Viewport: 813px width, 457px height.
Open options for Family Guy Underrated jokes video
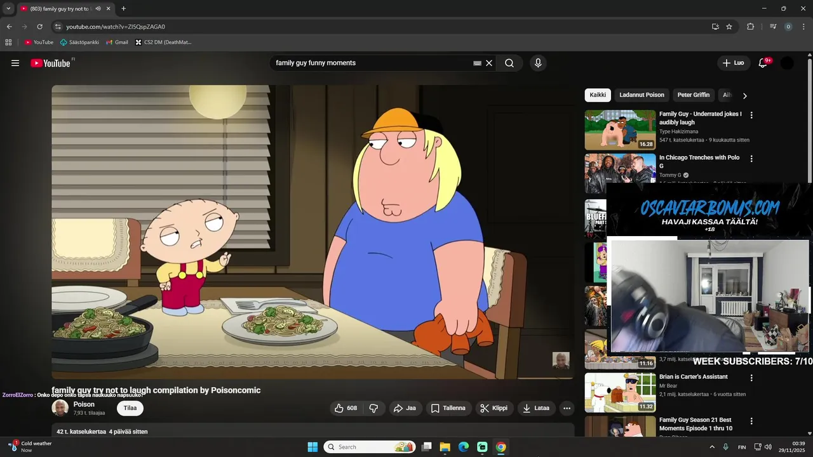pos(751,116)
